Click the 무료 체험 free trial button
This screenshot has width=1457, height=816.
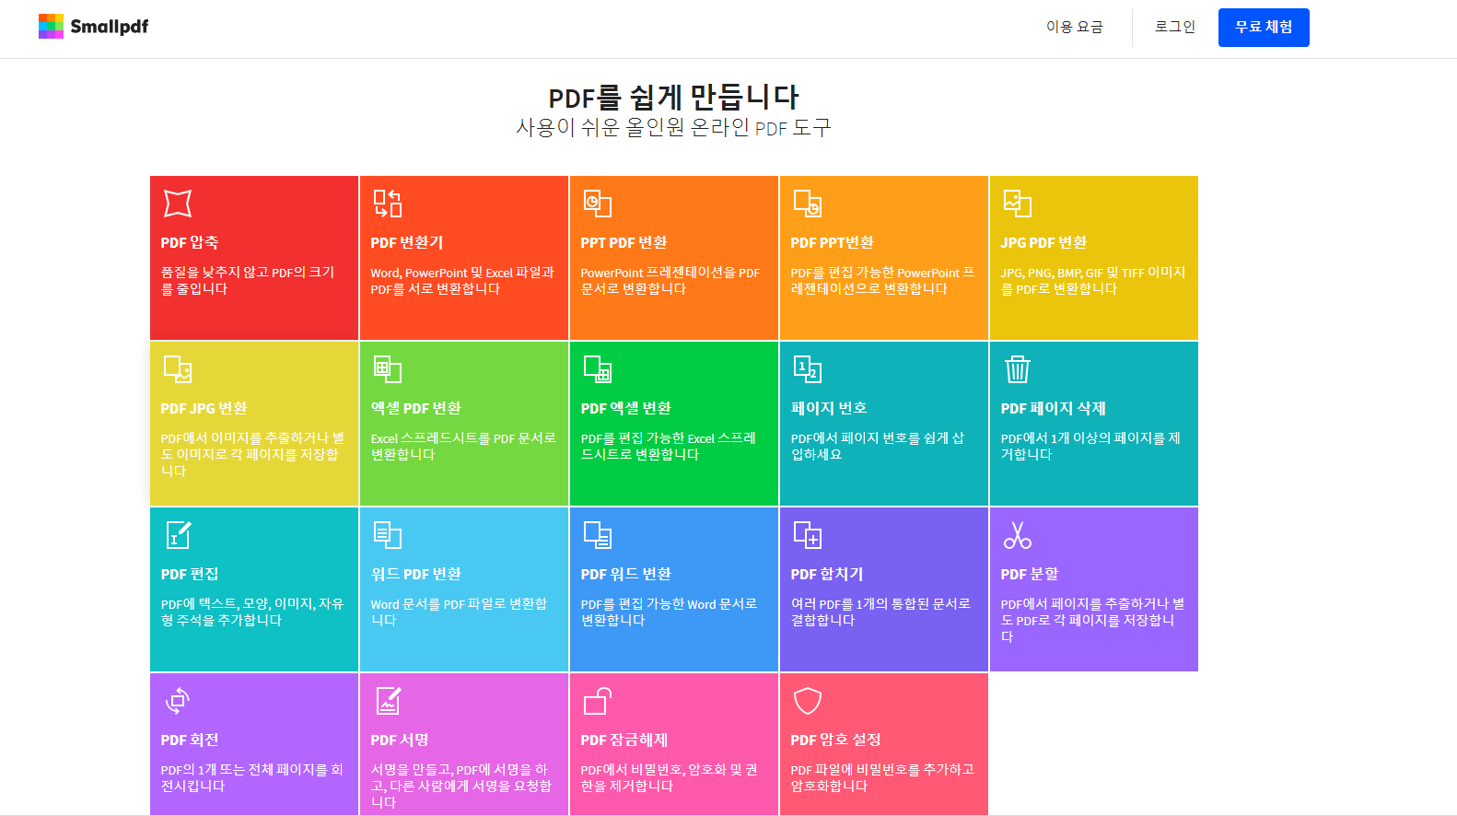pyautogui.click(x=1264, y=28)
